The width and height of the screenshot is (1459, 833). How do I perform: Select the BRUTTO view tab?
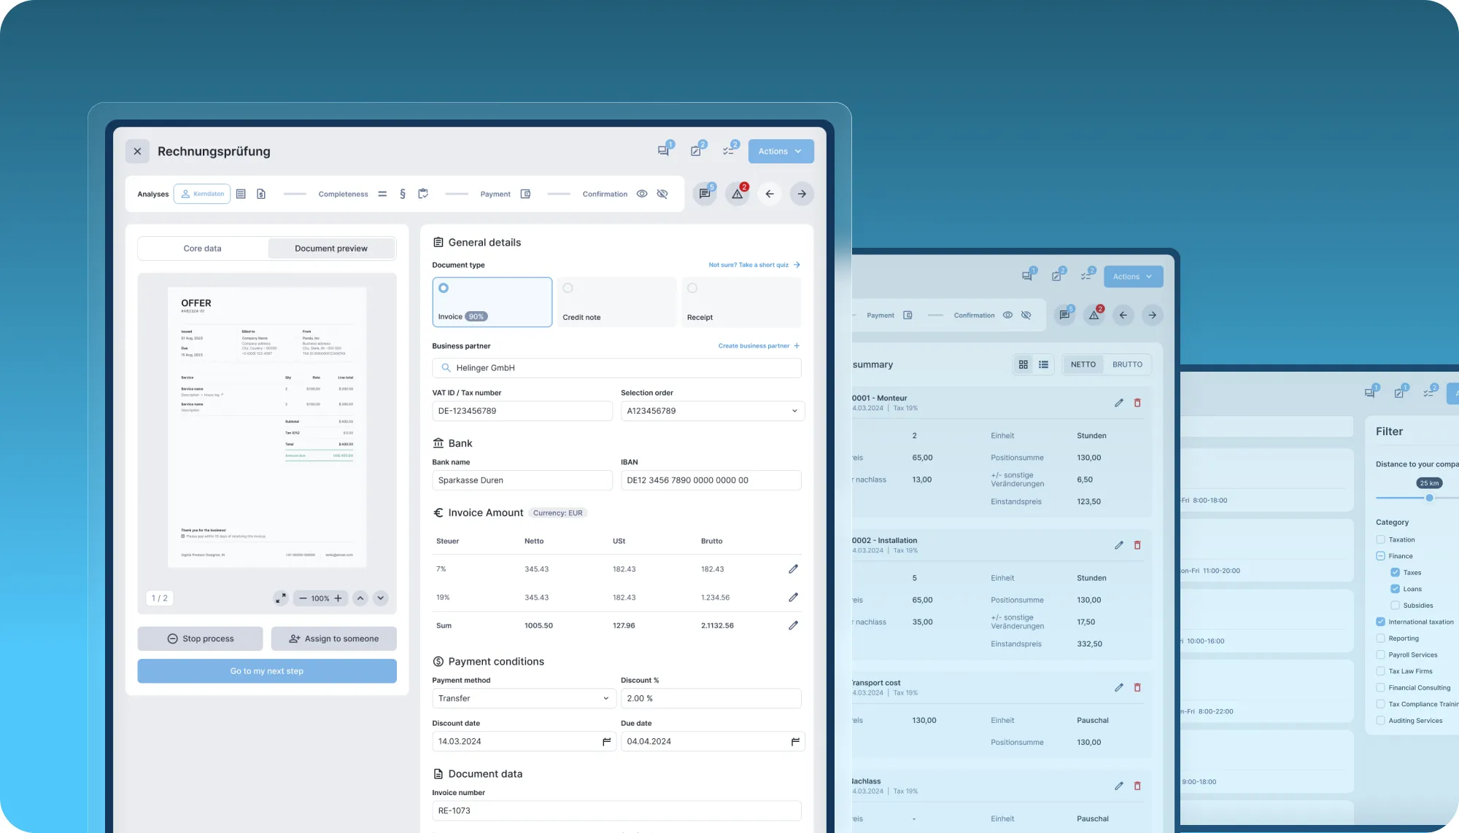pyautogui.click(x=1127, y=364)
